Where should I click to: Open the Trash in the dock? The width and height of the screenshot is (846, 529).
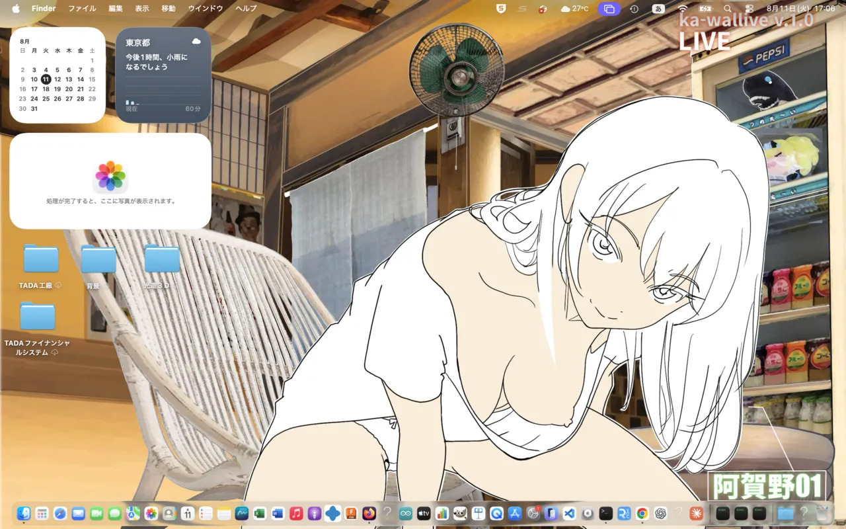click(x=822, y=513)
